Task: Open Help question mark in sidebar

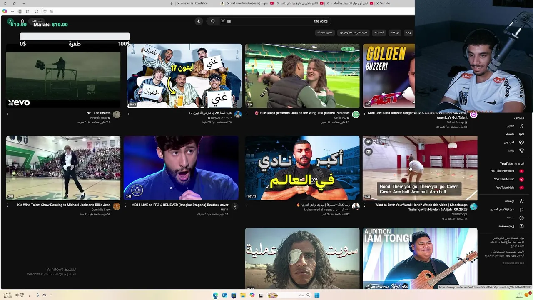Action: (521, 217)
